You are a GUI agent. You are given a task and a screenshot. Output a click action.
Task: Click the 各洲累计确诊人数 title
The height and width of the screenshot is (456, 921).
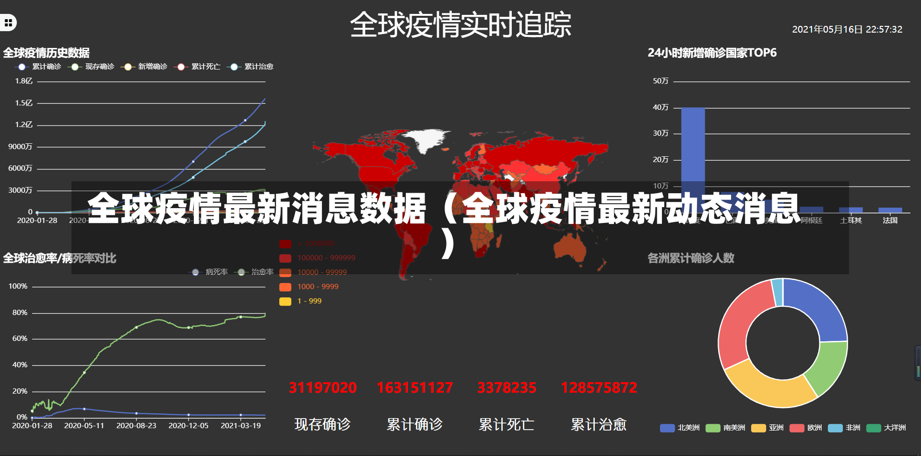691,258
